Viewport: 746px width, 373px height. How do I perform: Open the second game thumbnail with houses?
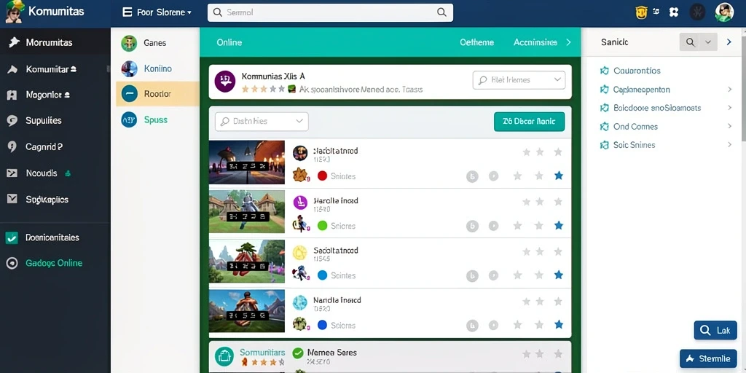247,212
